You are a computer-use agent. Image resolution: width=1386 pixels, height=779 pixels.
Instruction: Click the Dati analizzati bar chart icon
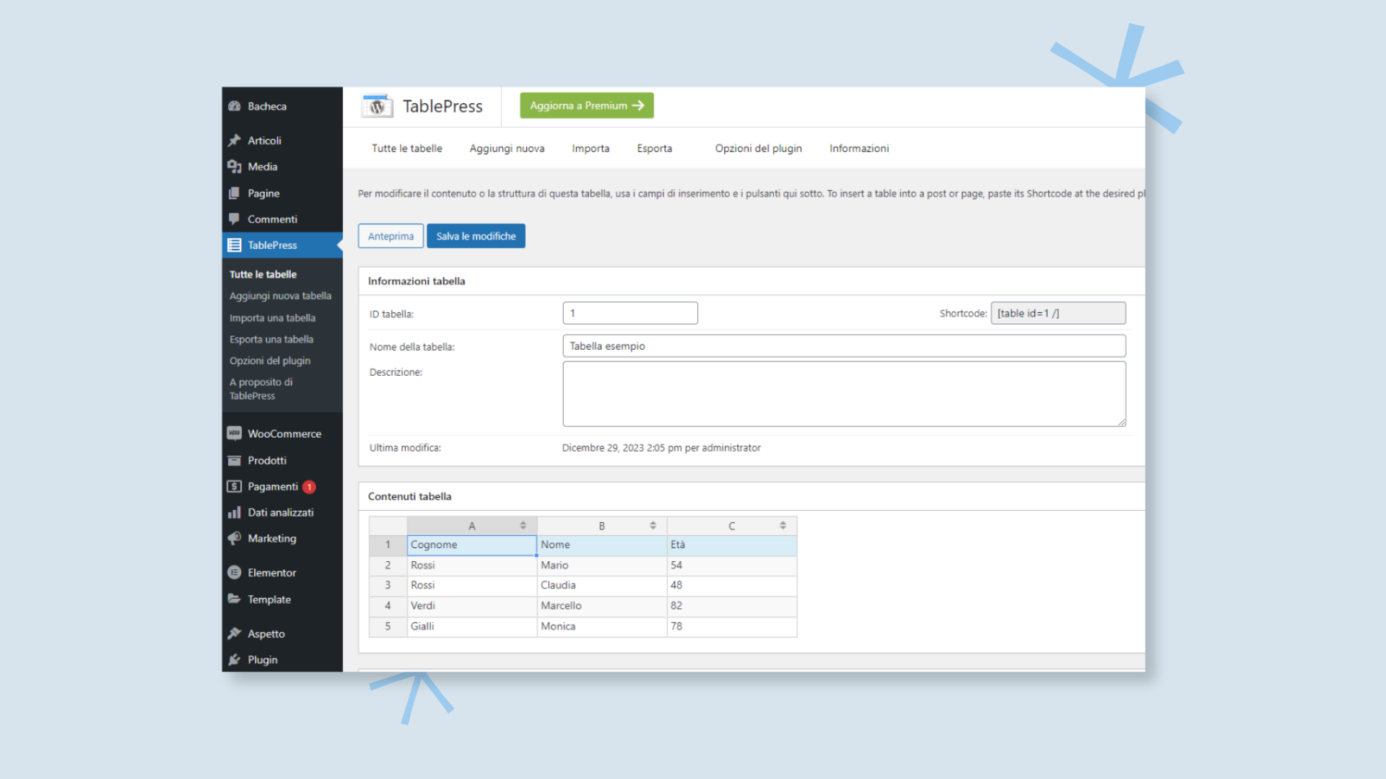tap(235, 513)
